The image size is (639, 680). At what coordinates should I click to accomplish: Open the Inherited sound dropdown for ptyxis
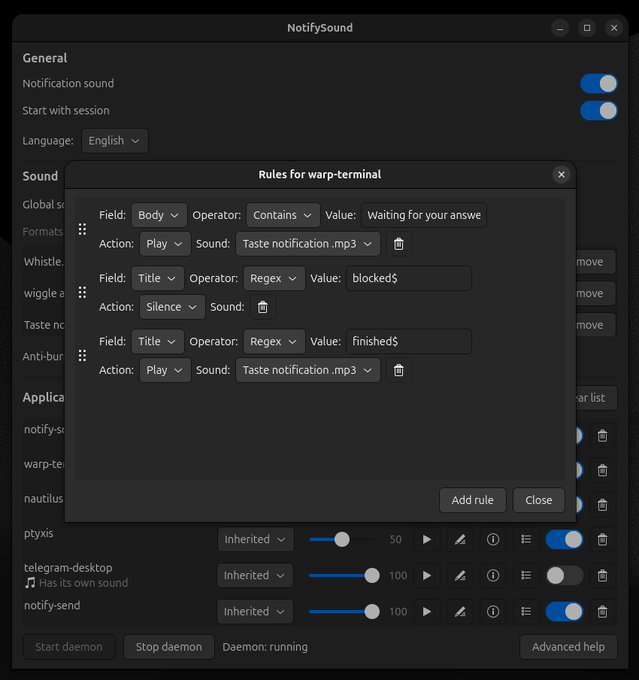point(256,539)
